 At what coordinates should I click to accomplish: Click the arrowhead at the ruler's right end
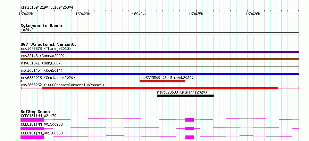click(298, 11)
